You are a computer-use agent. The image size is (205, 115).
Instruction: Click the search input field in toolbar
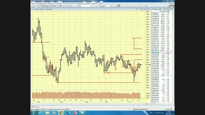point(86,6)
